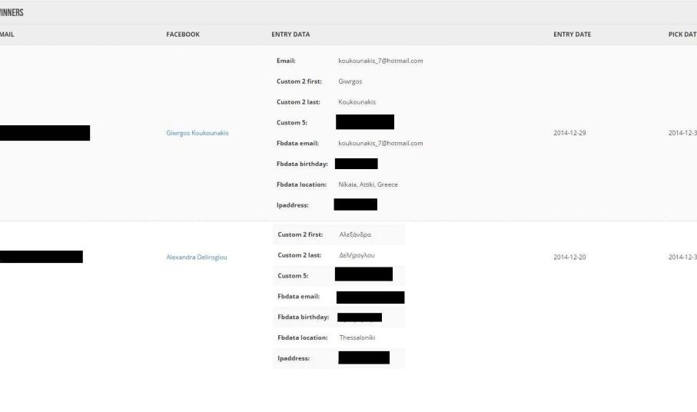
Task: Click the last name value Δελήρογλου
Action: [x=357, y=255]
